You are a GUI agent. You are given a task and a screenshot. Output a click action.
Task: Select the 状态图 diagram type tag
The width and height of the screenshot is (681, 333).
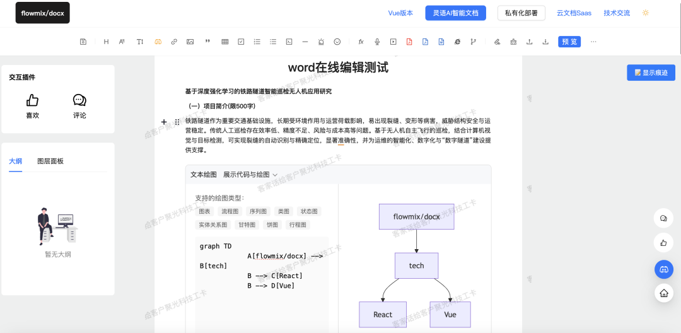(309, 211)
